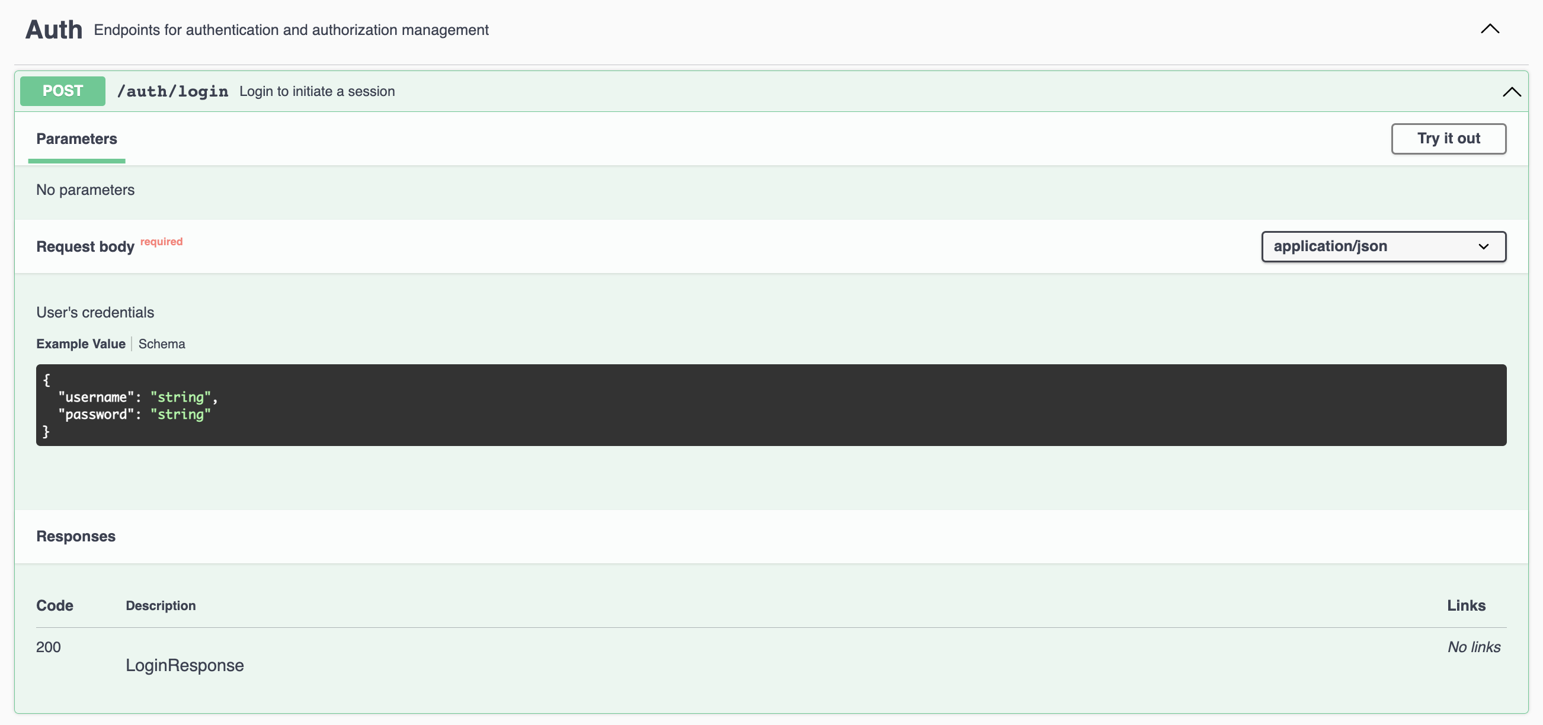Click the LoginResponse response description
Viewport: 1543px width, 725px height.
(x=184, y=665)
